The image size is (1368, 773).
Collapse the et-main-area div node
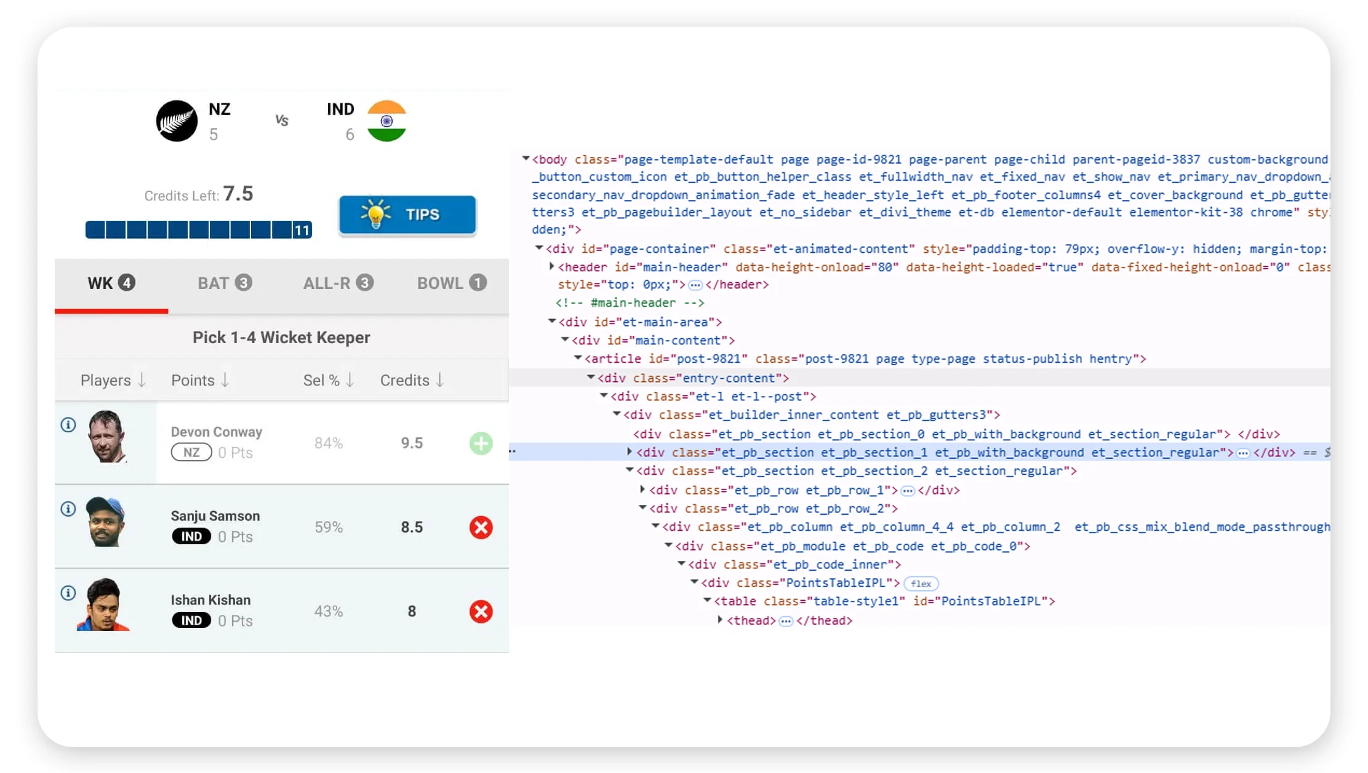552,322
